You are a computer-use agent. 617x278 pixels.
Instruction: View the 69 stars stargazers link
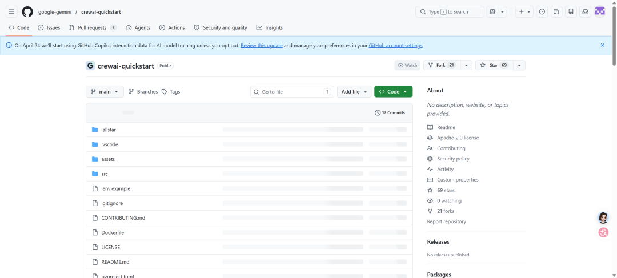pos(441,190)
